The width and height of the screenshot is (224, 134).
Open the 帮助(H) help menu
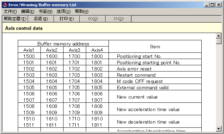pos(82,11)
